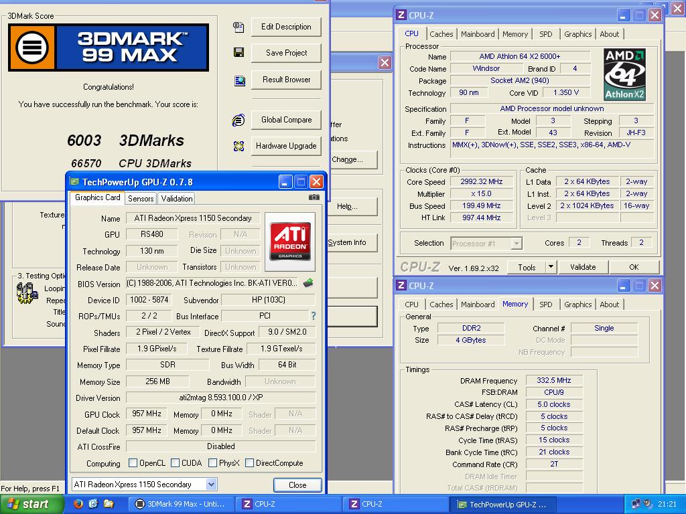Viewport: 686px width, 514px height.
Task: Click the first CPU-Z taskbar item
Action: point(289,504)
